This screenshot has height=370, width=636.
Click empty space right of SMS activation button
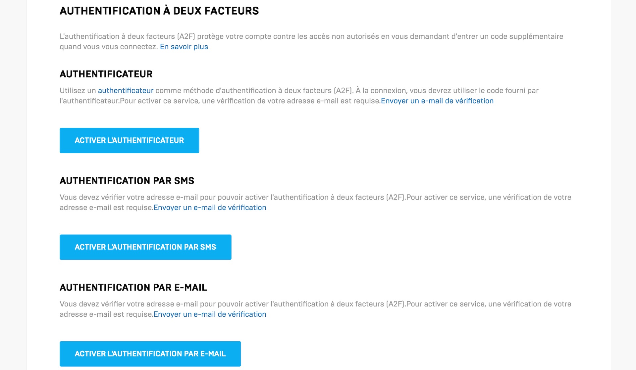[397, 247]
